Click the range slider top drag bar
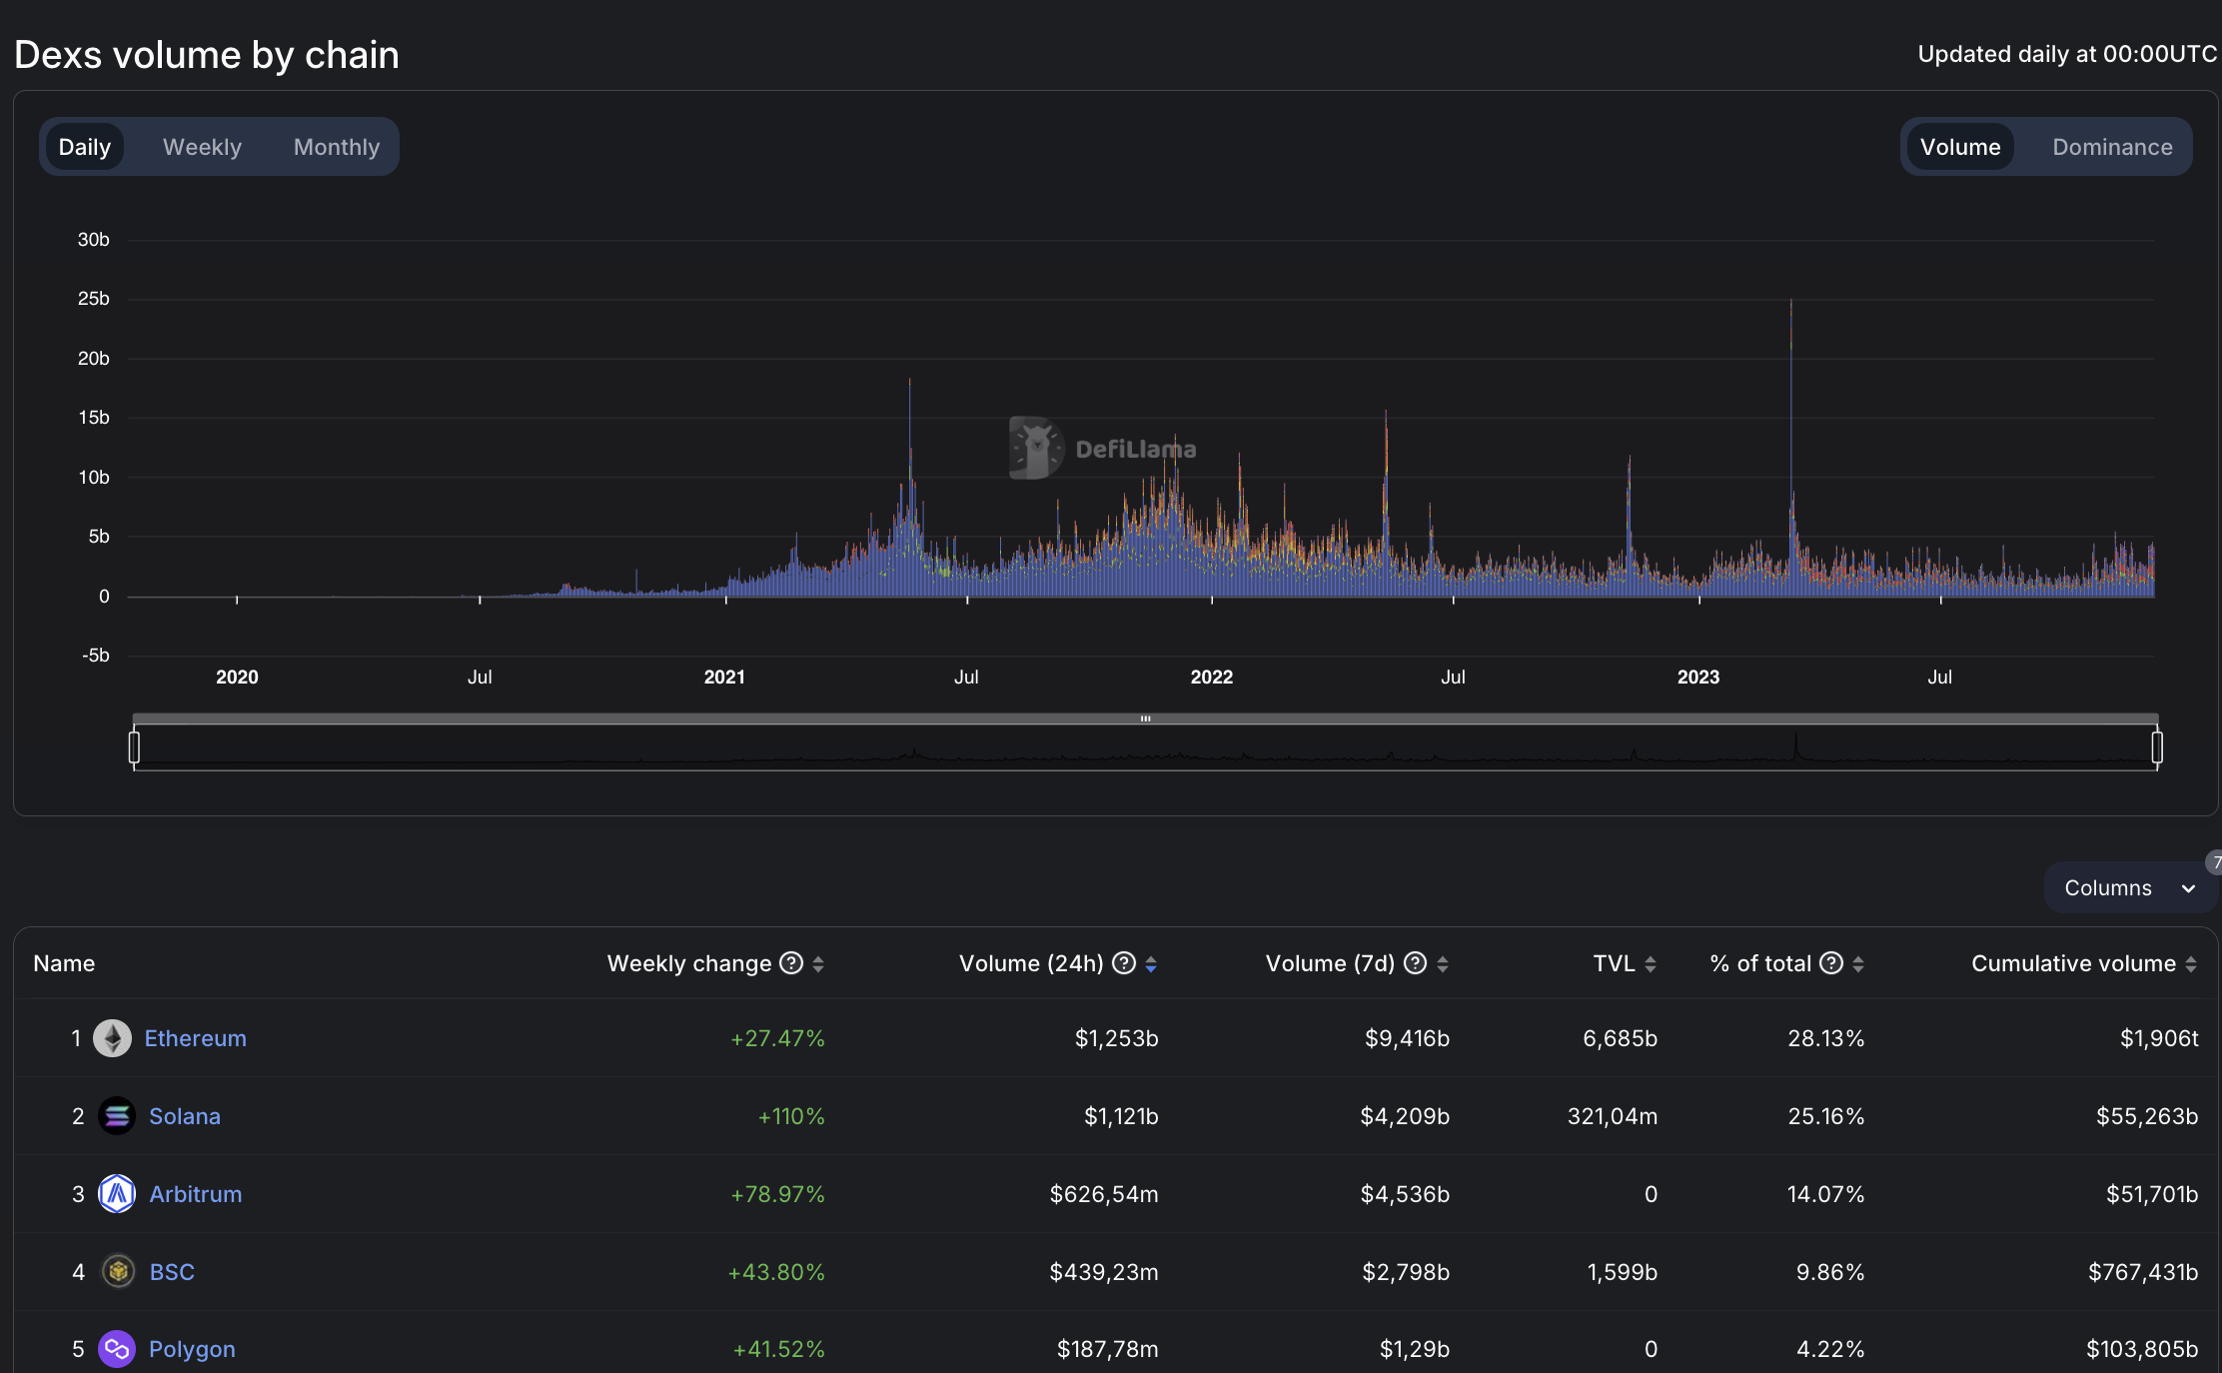 point(1145,718)
